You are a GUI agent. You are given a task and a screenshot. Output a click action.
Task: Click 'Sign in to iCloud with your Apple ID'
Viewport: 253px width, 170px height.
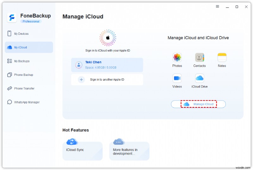(x=108, y=51)
